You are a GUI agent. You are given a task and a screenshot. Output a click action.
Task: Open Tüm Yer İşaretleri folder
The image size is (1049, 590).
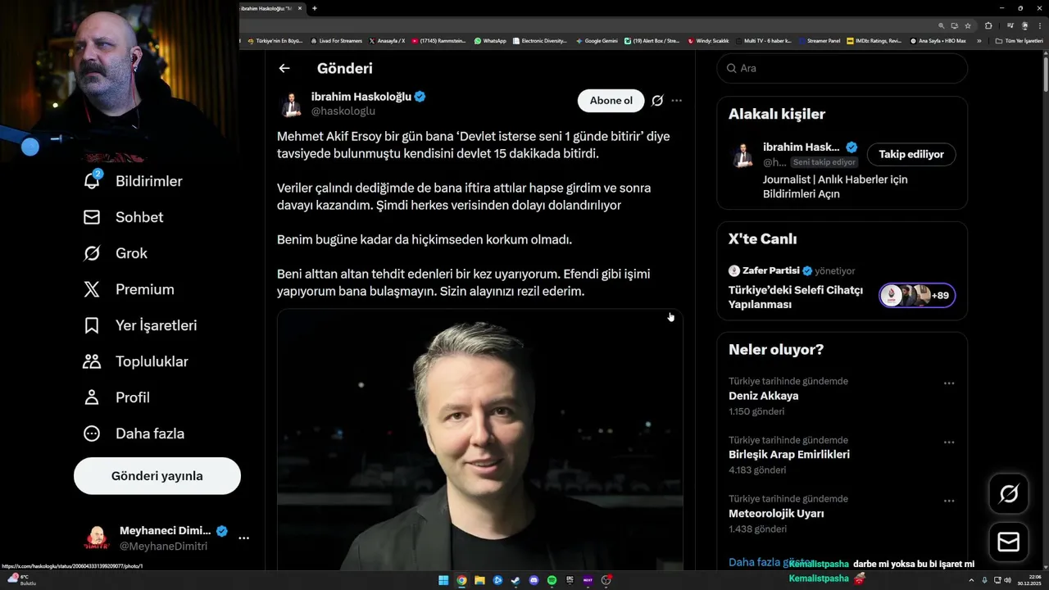pyautogui.click(x=1019, y=41)
